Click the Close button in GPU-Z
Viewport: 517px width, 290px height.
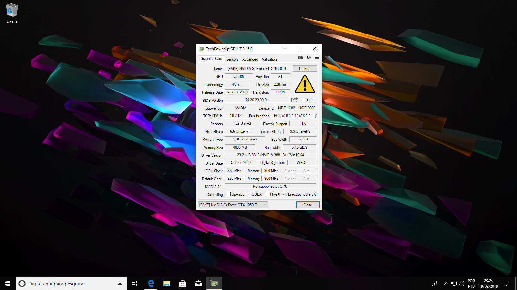[308, 205]
